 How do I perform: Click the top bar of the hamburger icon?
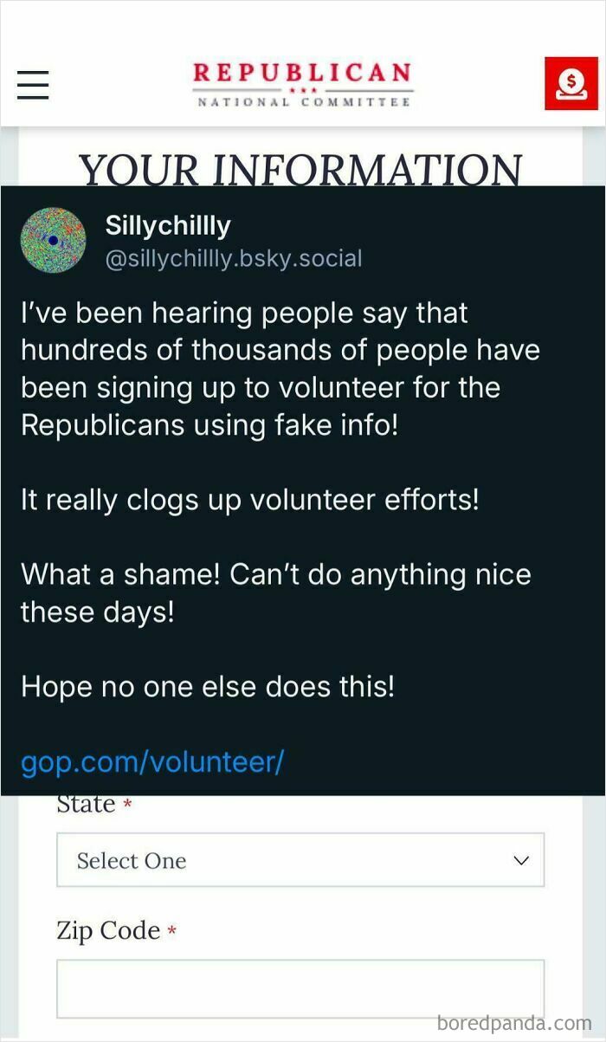[33, 74]
